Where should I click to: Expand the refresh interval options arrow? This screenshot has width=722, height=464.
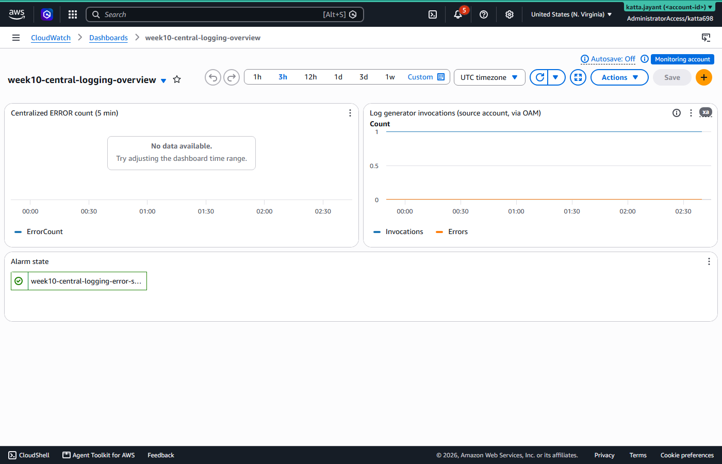coord(556,77)
